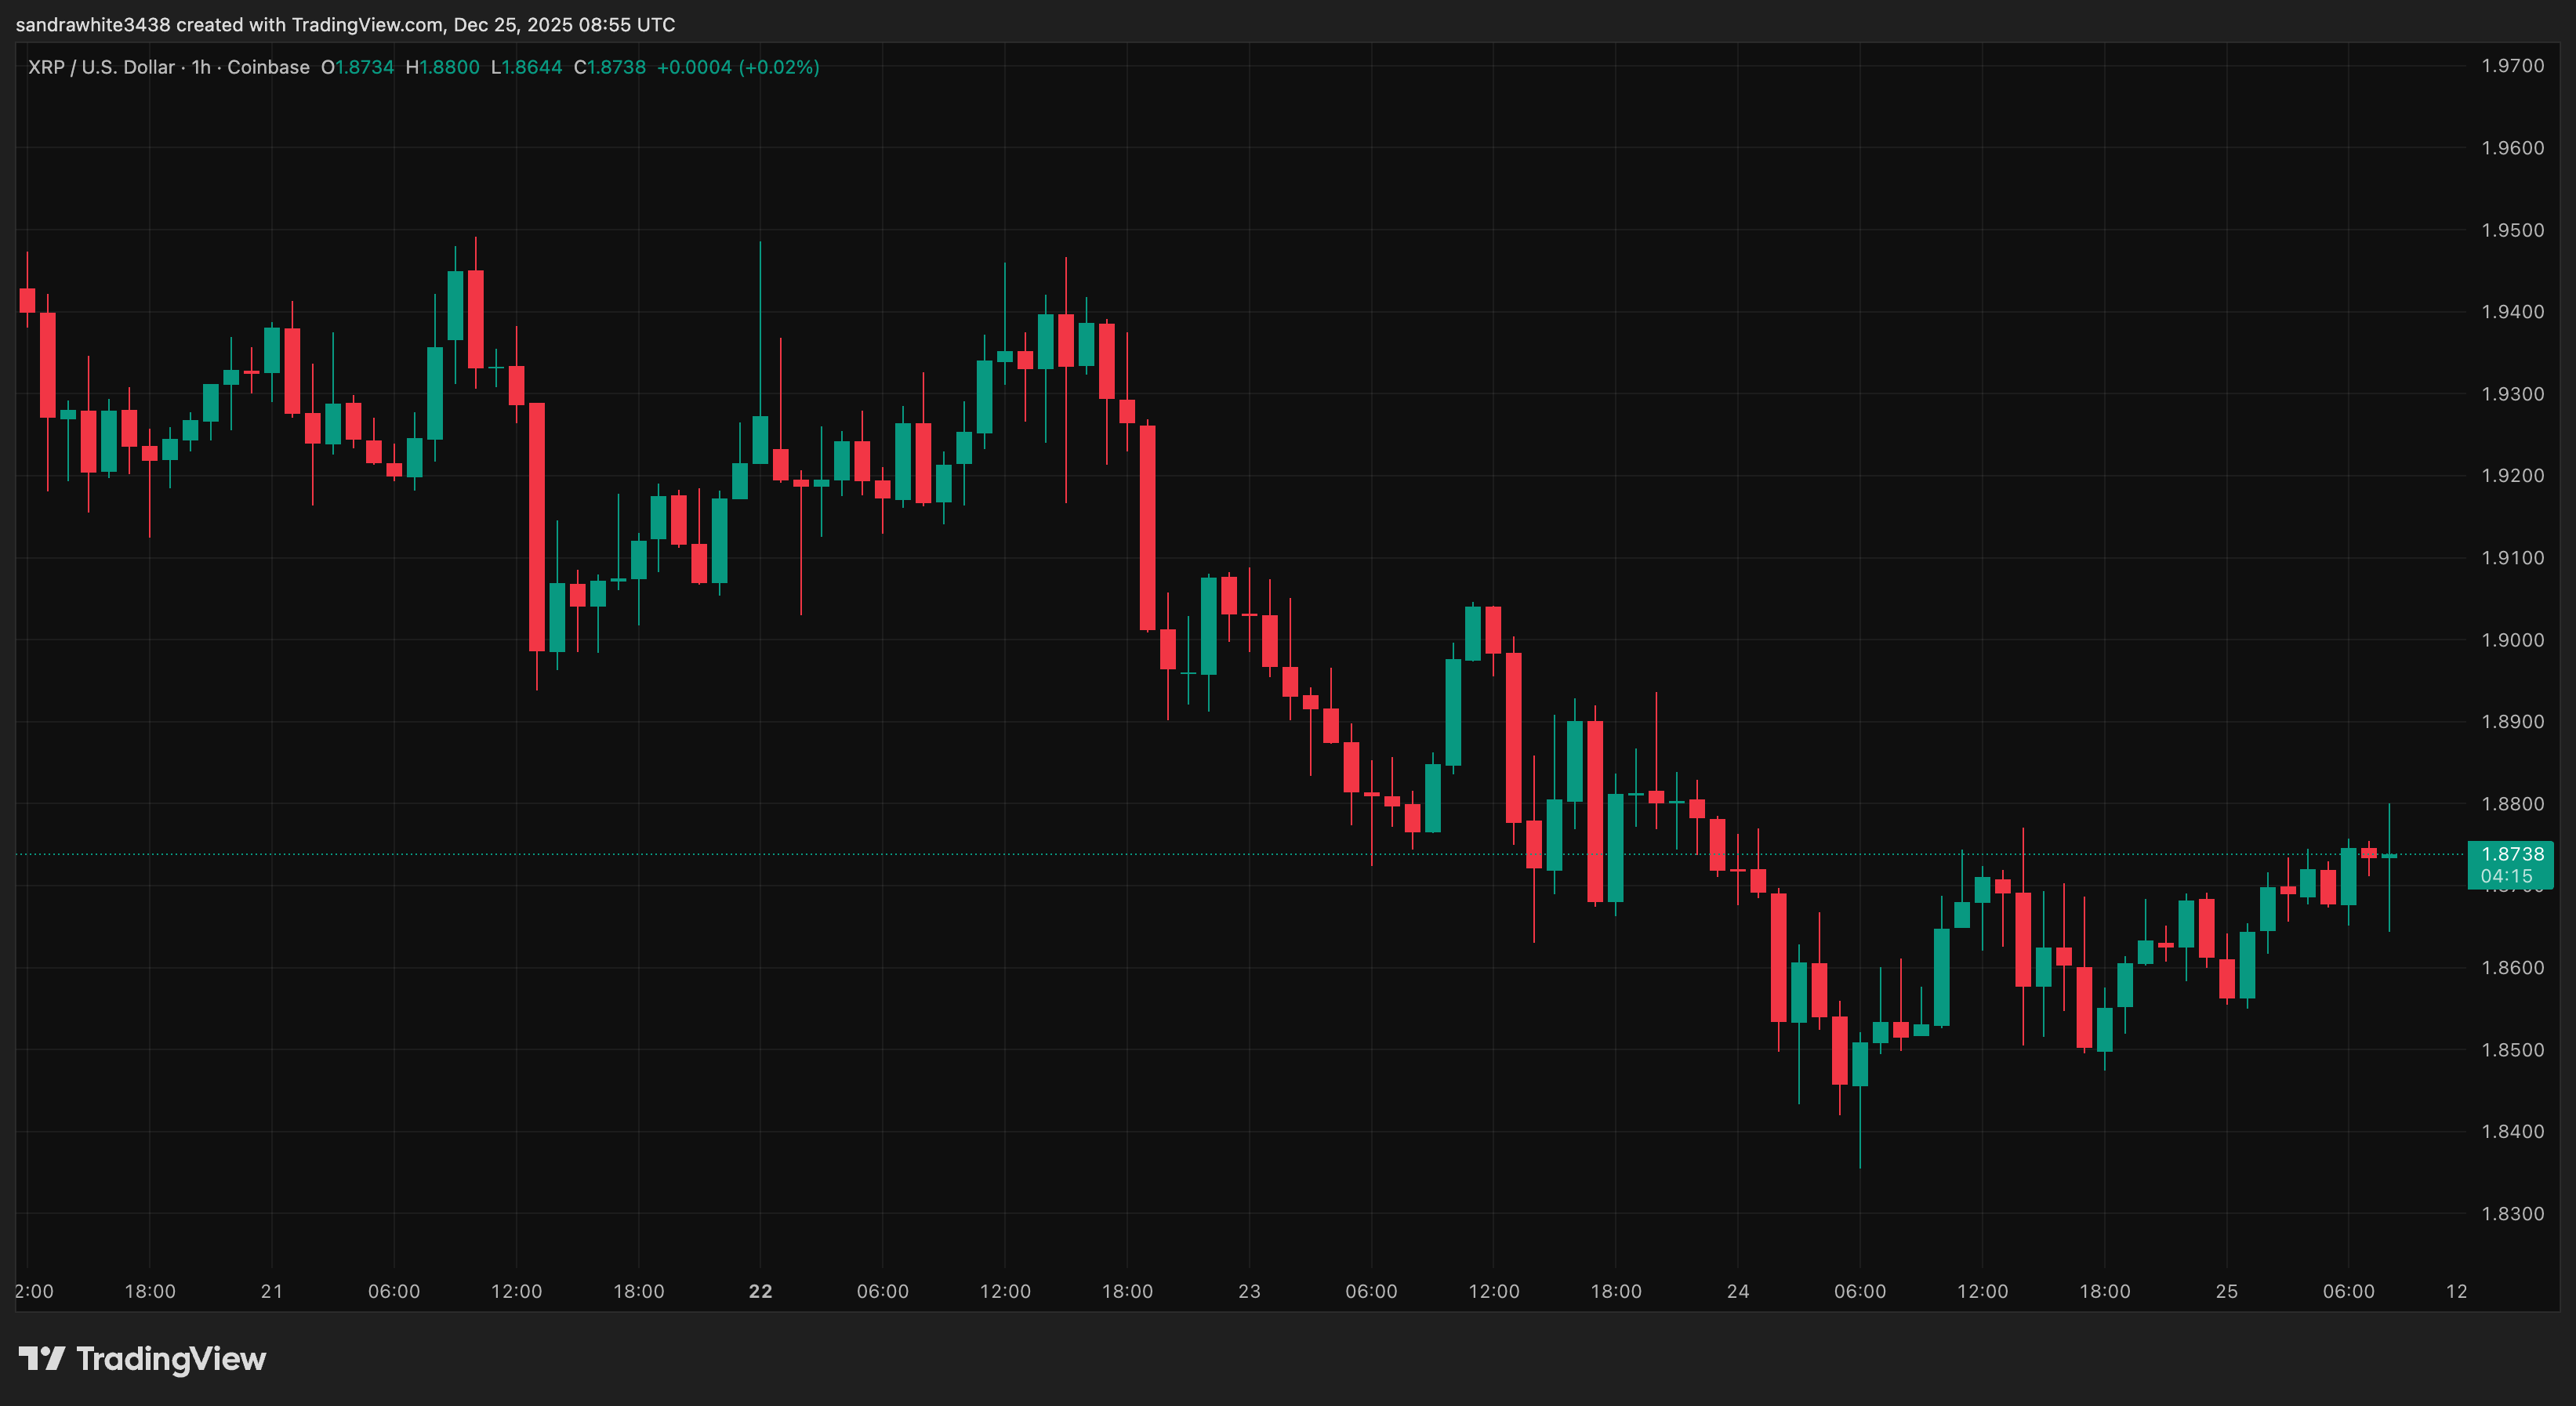Click the 25 date label on time axis
This screenshot has width=2576, height=1406.
[2227, 1291]
